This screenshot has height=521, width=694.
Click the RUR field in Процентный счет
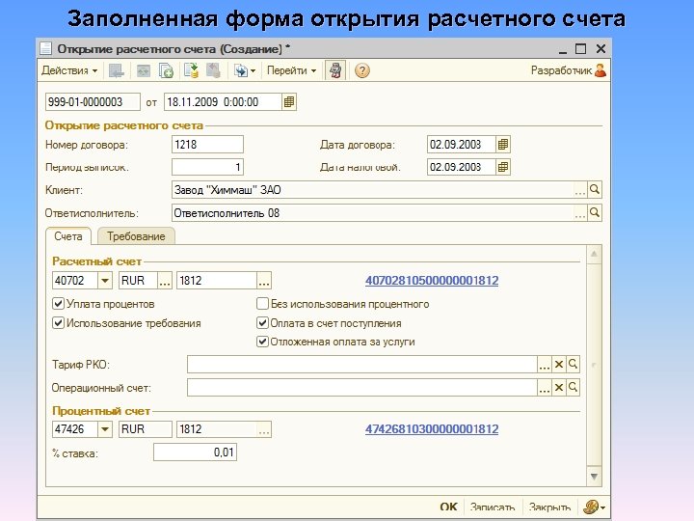[x=146, y=429]
